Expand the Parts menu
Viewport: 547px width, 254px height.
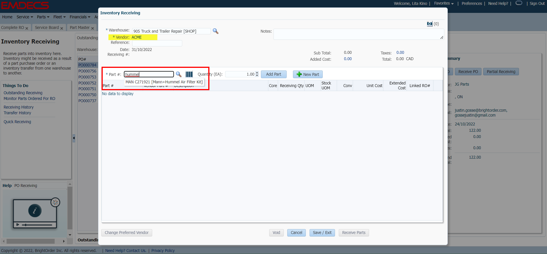(x=43, y=17)
